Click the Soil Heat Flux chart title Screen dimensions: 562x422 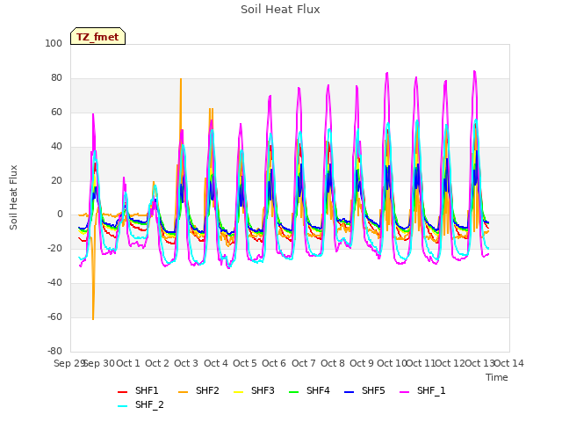(280, 10)
